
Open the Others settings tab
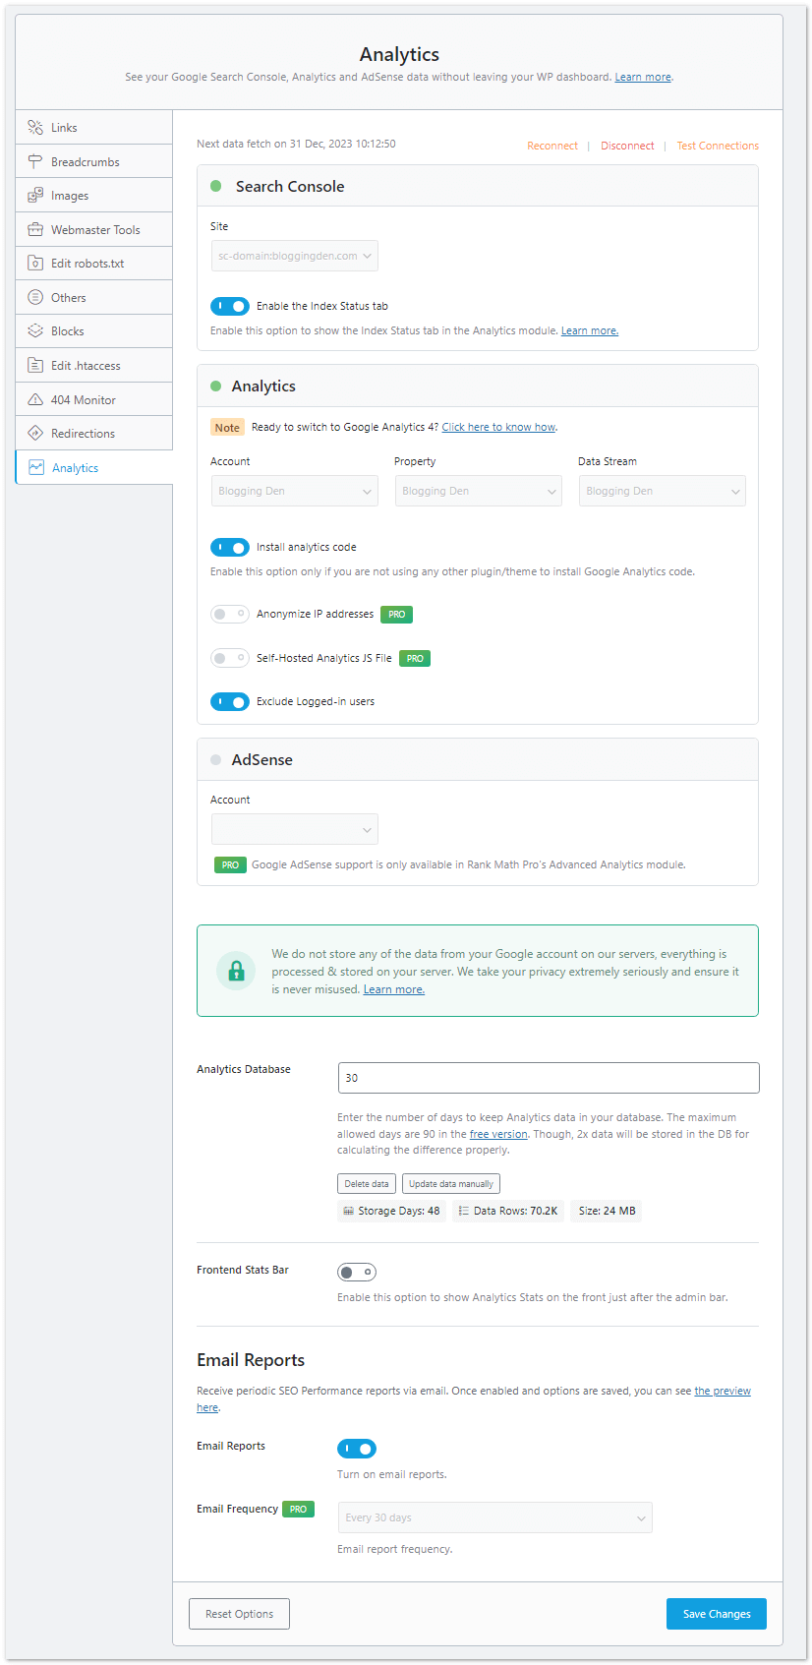[x=69, y=298]
